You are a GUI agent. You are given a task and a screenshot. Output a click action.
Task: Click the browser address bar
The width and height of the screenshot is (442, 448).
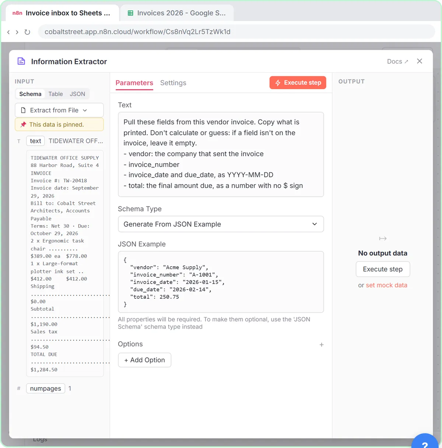(x=236, y=32)
